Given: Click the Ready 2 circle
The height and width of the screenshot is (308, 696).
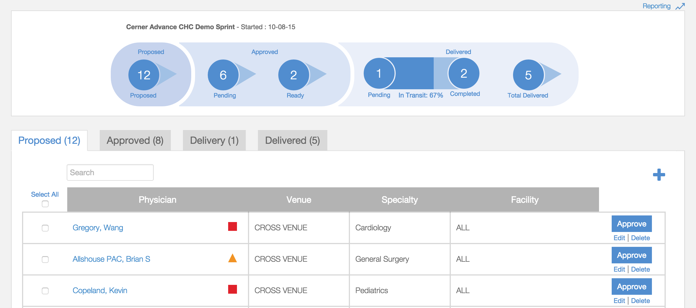Looking at the screenshot, I should coord(294,75).
